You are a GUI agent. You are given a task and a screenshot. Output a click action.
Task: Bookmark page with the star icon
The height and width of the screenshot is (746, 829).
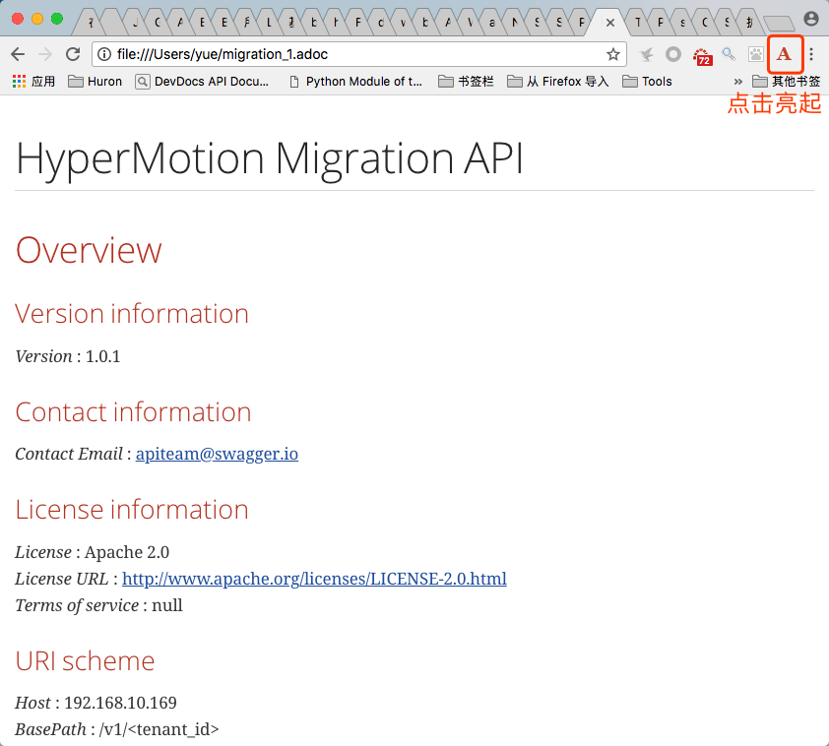point(612,54)
